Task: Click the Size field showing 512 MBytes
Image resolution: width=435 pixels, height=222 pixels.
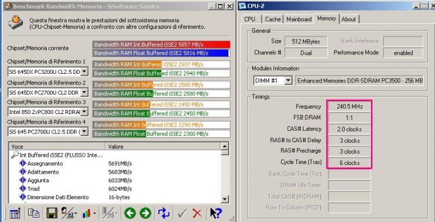Action: (x=306, y=41)
